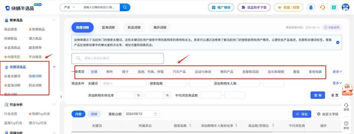Open the notification bell icon
Viewport: 354px width, 134px height.
(311, 7)
